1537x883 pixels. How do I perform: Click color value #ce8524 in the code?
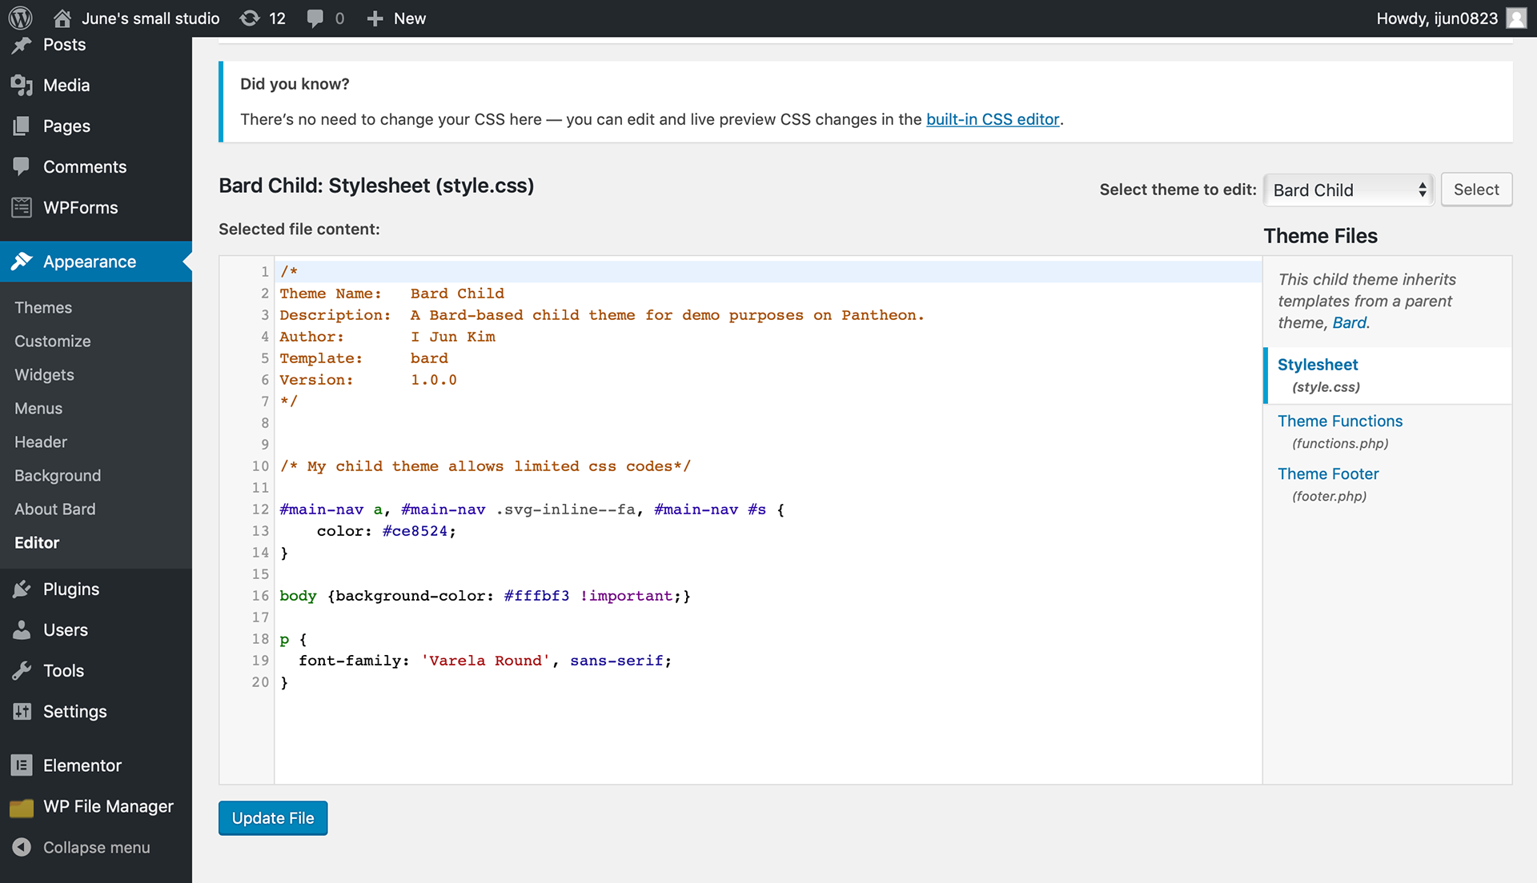[x=414, y=531]
